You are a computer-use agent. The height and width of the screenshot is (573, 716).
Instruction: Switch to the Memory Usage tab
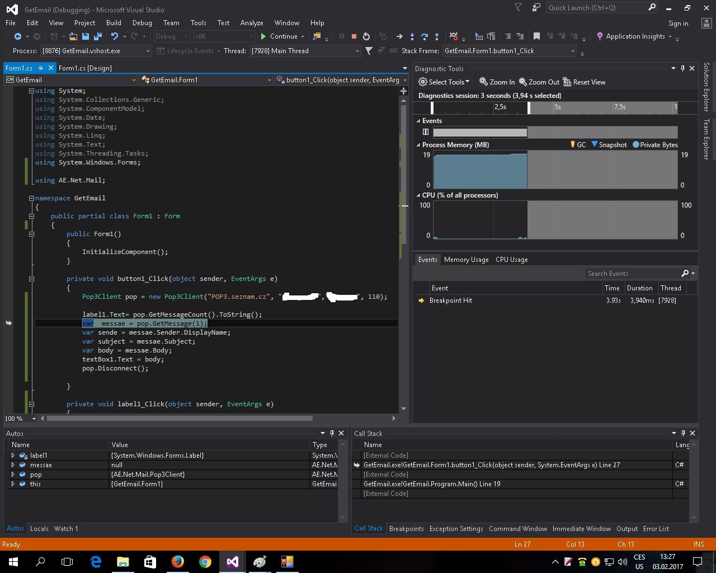pos(466,260)
